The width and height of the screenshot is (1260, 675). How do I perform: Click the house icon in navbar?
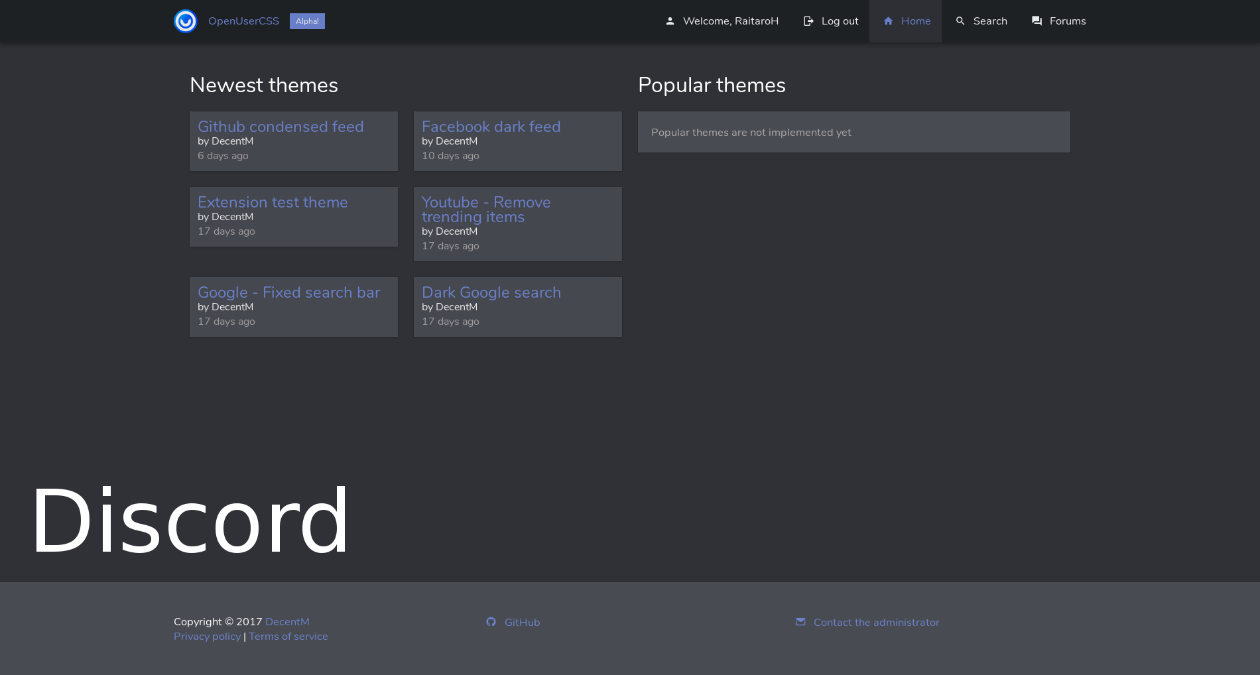[x=888, y=21]
